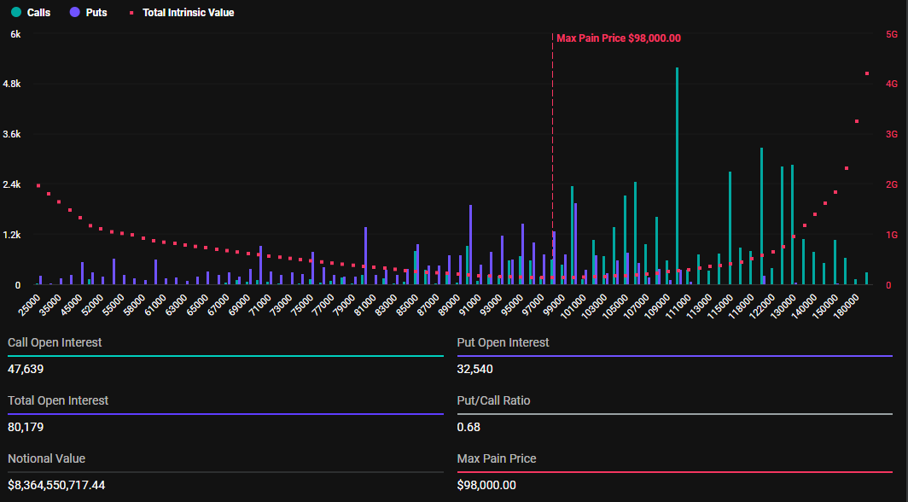Click the leftmost red intrinsic value dot
Screen dimensions: 908x502
[38, 185]
